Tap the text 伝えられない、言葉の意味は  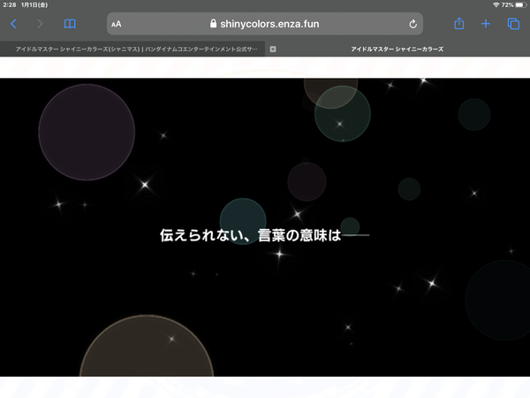pyautogui.click(x=251, y=235)
